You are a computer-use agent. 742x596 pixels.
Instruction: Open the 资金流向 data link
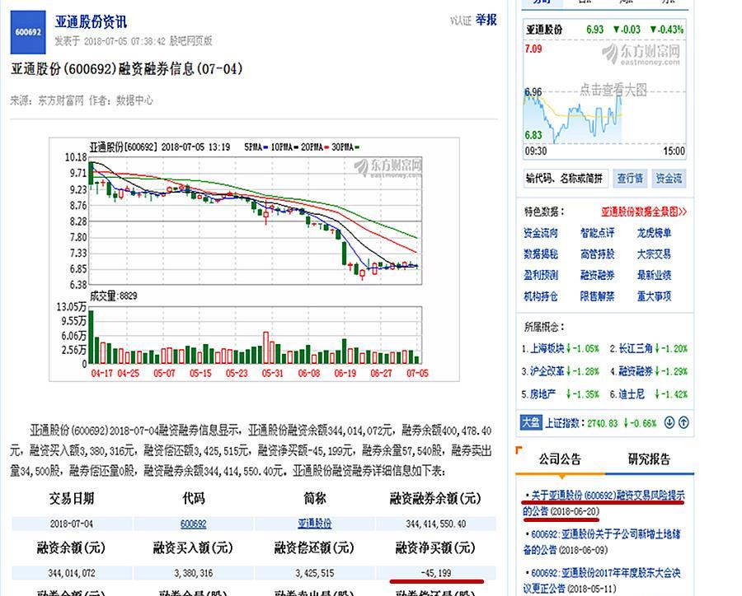click(540, 233)
